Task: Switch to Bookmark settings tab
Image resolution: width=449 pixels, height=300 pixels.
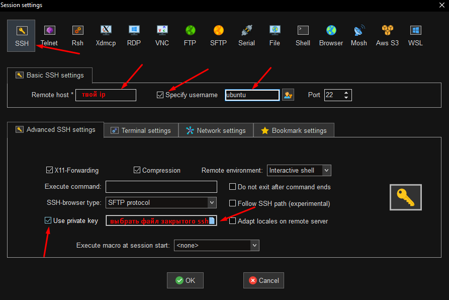Action: point(294,130)
